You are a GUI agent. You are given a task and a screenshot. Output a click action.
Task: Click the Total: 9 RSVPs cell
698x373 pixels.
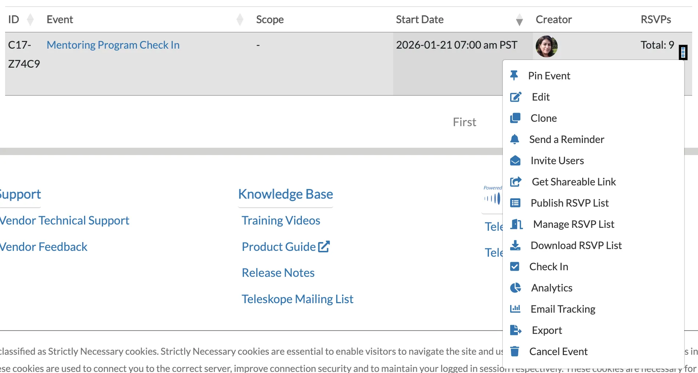click(x=657, y=45)
